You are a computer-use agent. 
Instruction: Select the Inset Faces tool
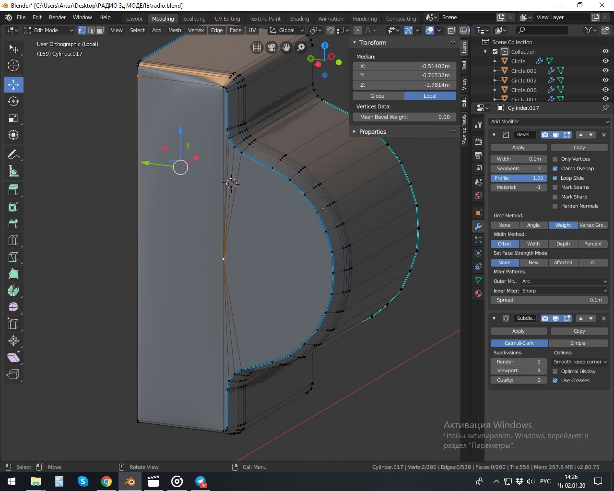point(13,207)
